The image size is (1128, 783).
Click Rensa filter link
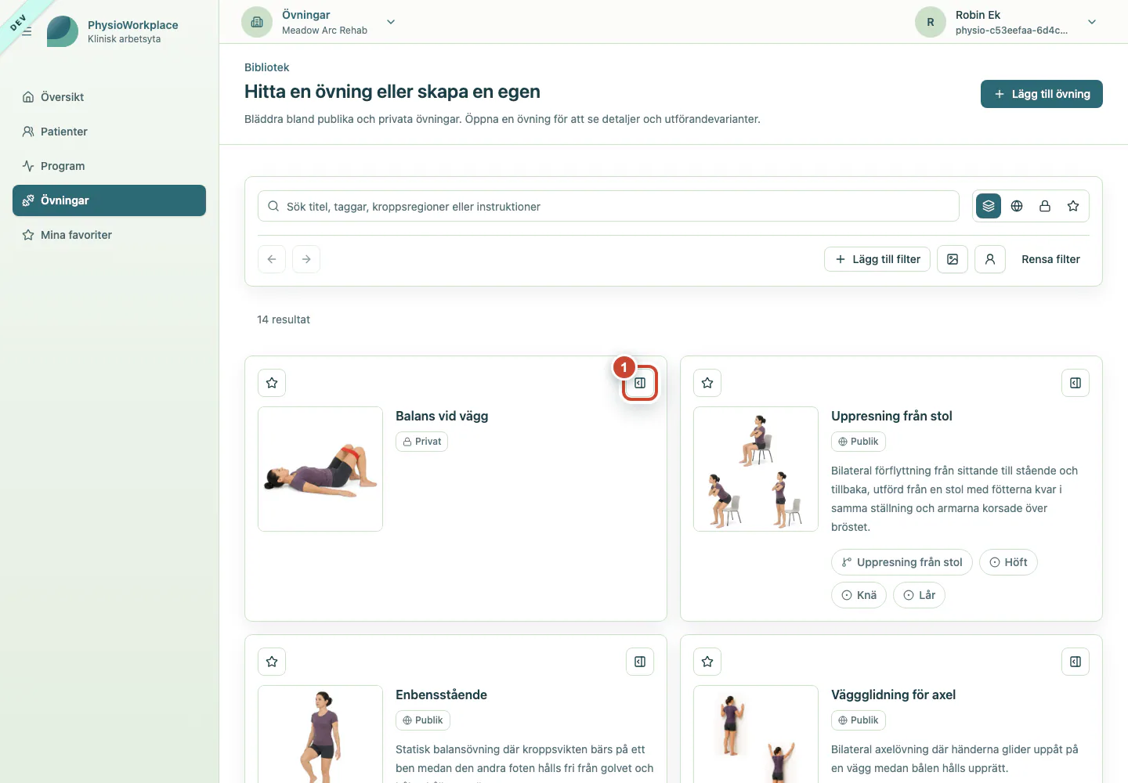point(1050,259)
